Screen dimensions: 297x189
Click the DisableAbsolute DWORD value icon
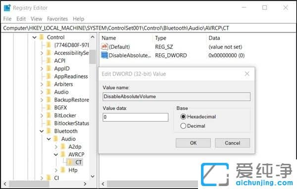[x=104, y=55]
